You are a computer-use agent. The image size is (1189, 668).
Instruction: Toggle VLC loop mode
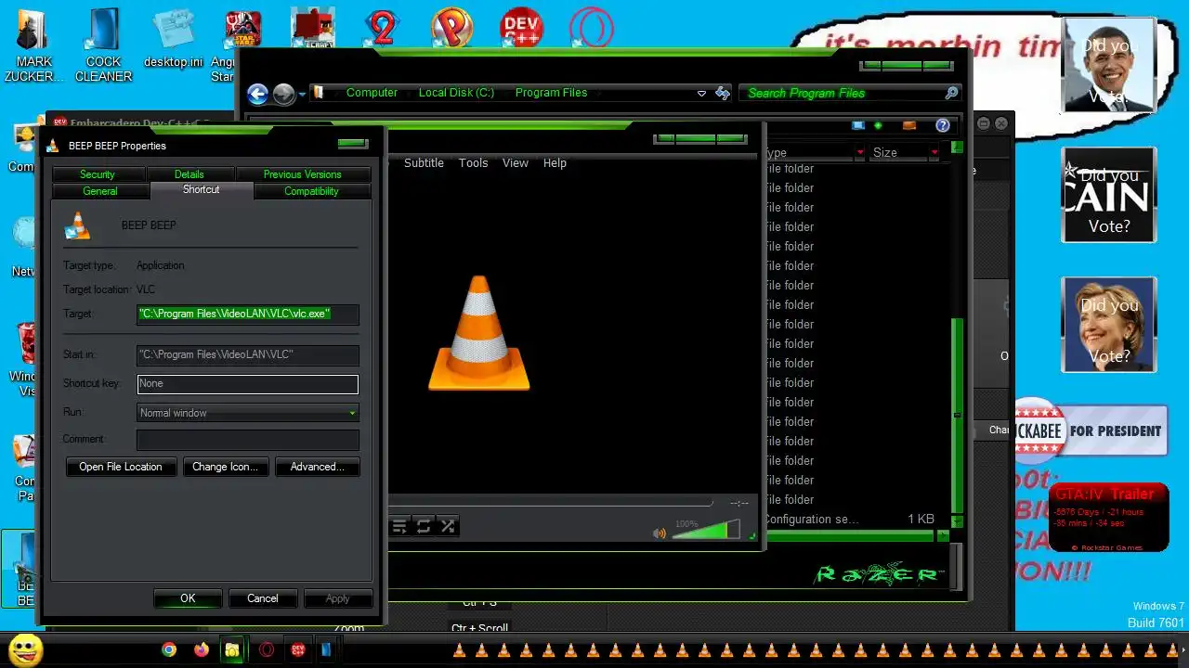point(424,526)
